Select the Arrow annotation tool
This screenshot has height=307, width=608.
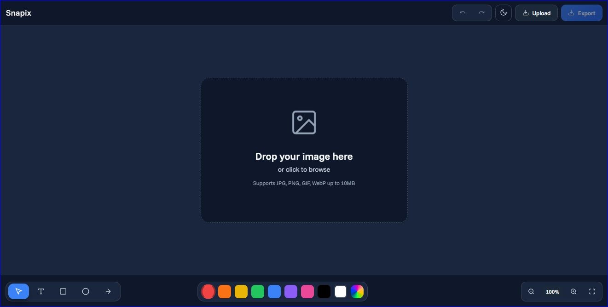(x=108, y=291)
